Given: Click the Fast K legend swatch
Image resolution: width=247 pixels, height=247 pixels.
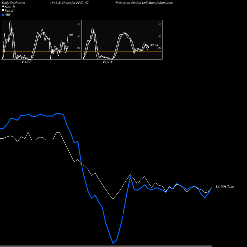Looking at the screenshot, I should pyautogui.click(x=3, y=10).
